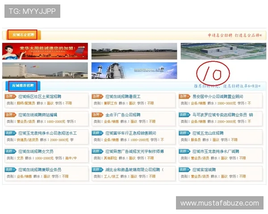Open job posting 应城在线招聘暑假工

[123, 97]
